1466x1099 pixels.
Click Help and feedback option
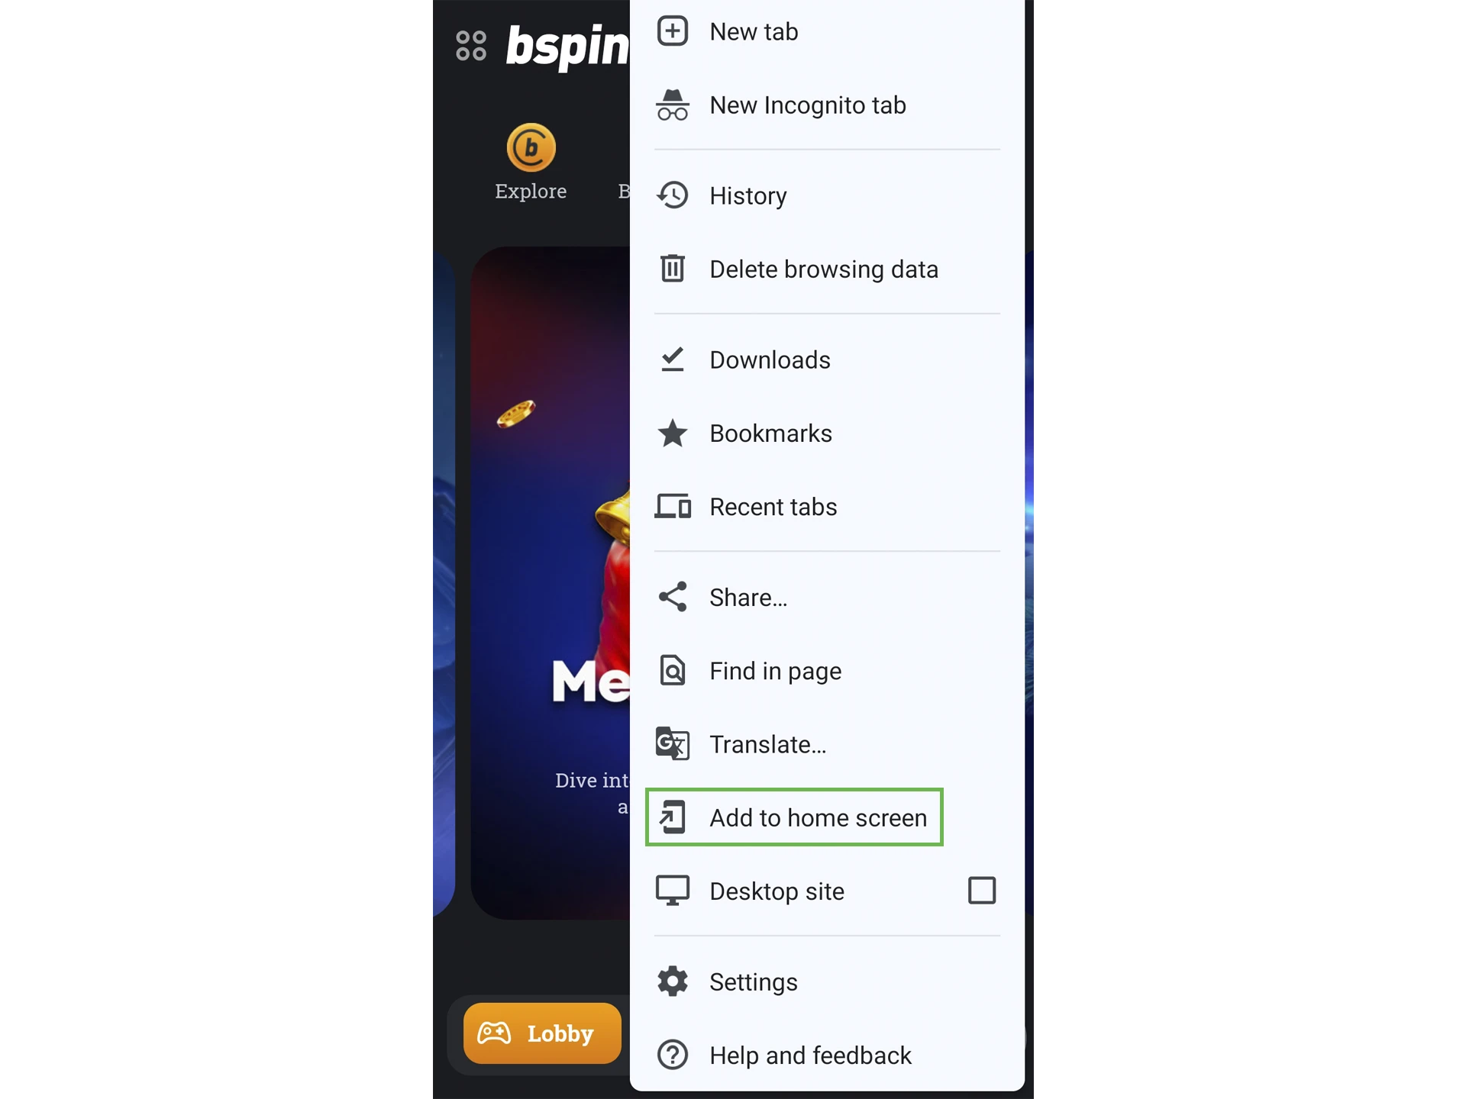click(x=810, y=1055)
